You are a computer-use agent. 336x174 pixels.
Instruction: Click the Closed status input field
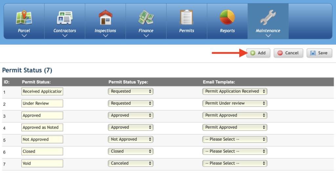[42, 151]
